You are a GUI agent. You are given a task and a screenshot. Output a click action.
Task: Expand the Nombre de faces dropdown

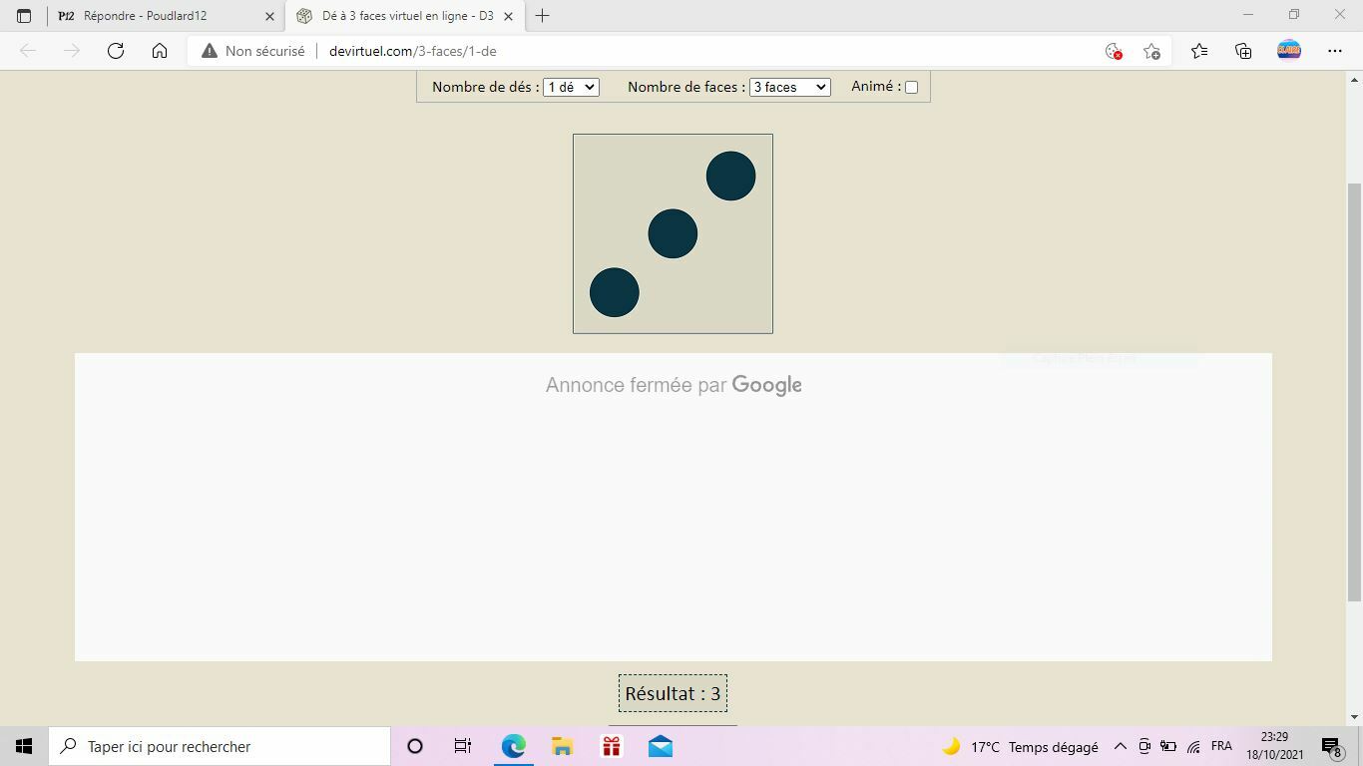[789, 87]
